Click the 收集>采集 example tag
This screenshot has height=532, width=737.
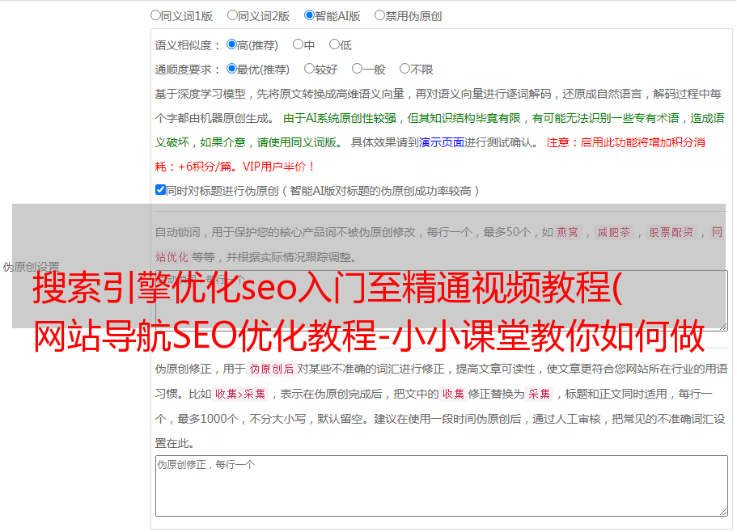pyautogui.click(x=240, y=394)
